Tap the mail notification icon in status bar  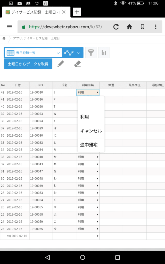(20, 3)
